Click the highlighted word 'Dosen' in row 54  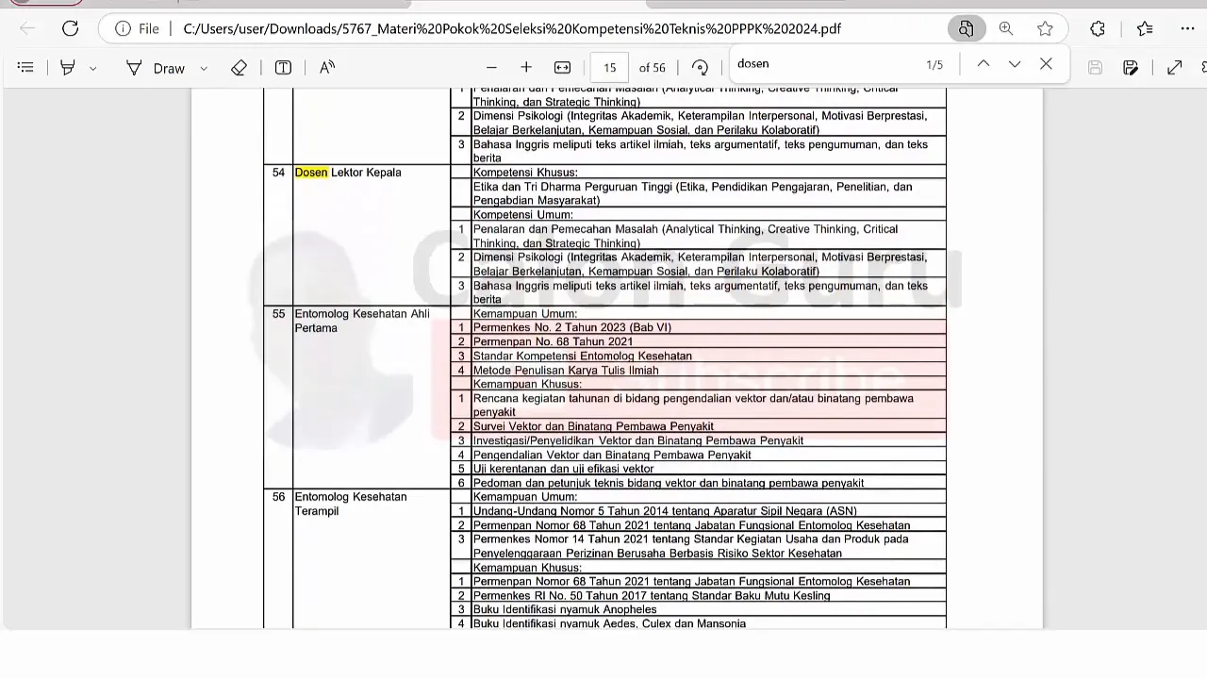(x=311, y=173)
